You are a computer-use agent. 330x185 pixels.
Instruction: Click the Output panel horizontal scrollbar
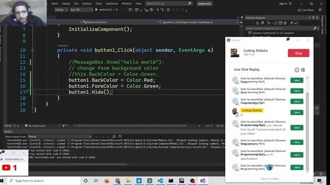click(78, 164)
